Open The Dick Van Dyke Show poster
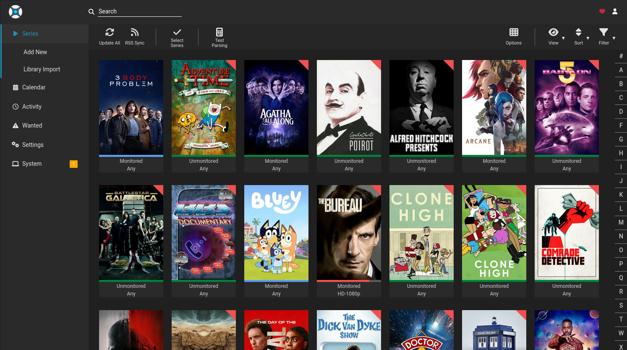Screen dimensions: 627x350 pos(349,330)
